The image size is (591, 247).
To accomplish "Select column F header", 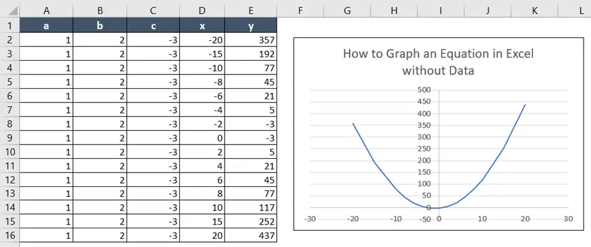I will pos(300,11).
